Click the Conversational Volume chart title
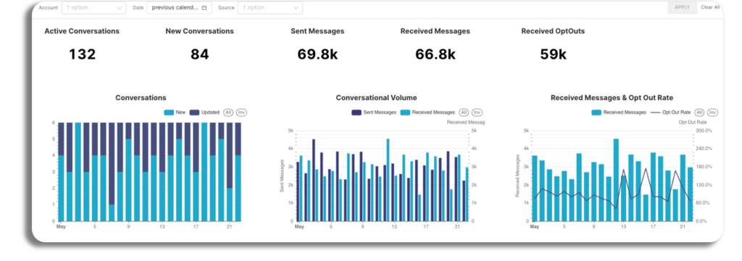742x261 pixels. (x=377, y=98)
